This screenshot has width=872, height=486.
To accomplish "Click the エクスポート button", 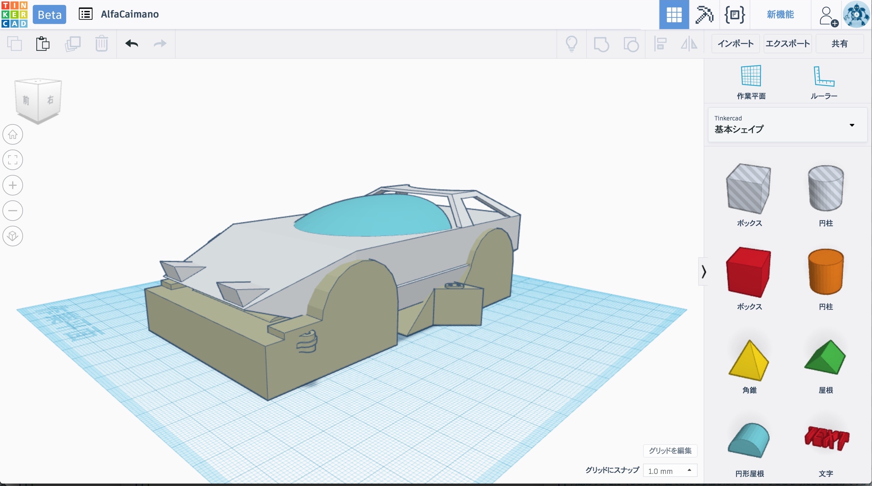I will pyautogui.click(x=787, y=44).
